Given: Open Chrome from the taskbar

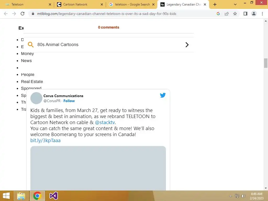Looking at the screenshot, I should coord(37,196).
